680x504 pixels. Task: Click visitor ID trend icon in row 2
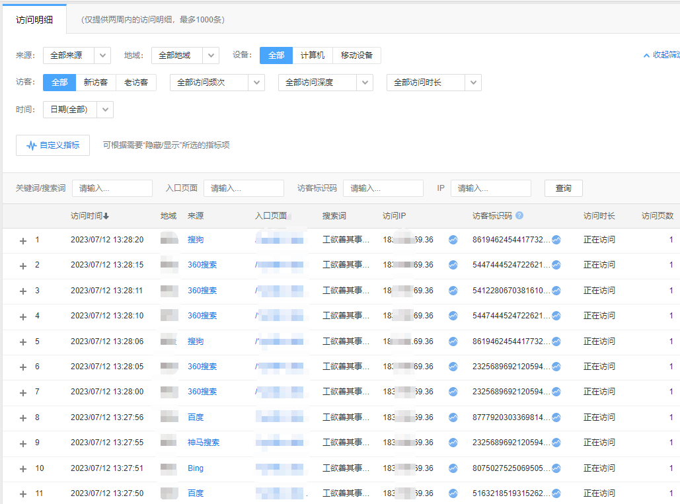tap(556, 265)
